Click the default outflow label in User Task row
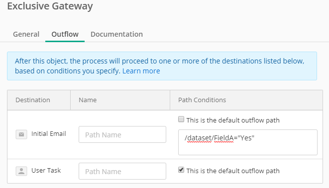329x188 pixels. (x=233, y=171)
